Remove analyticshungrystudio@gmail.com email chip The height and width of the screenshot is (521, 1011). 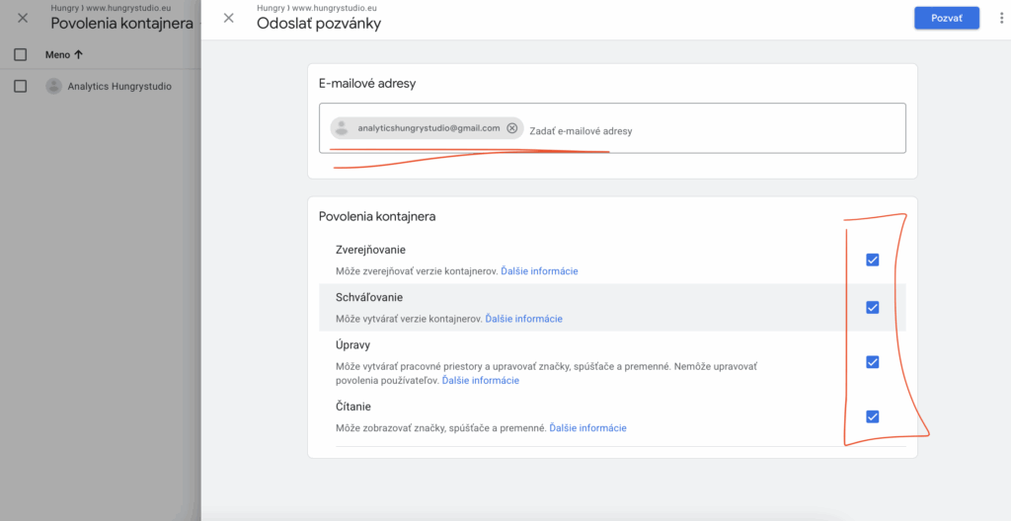coord(511,128)
